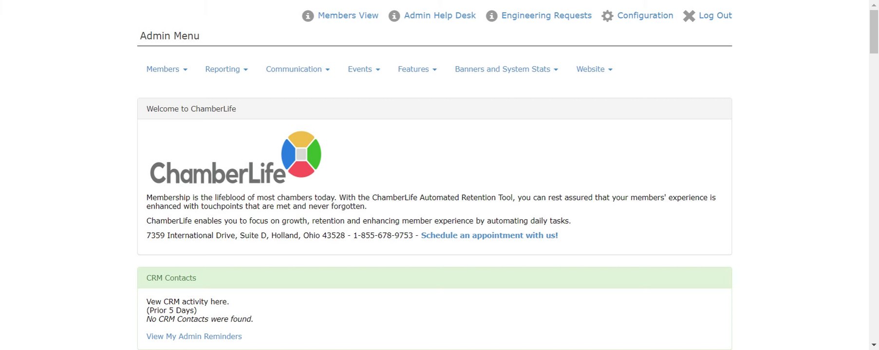Click the ChamberLife logo image

[236, 157]
